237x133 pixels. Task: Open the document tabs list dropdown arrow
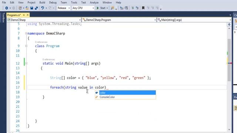(230, 15)
